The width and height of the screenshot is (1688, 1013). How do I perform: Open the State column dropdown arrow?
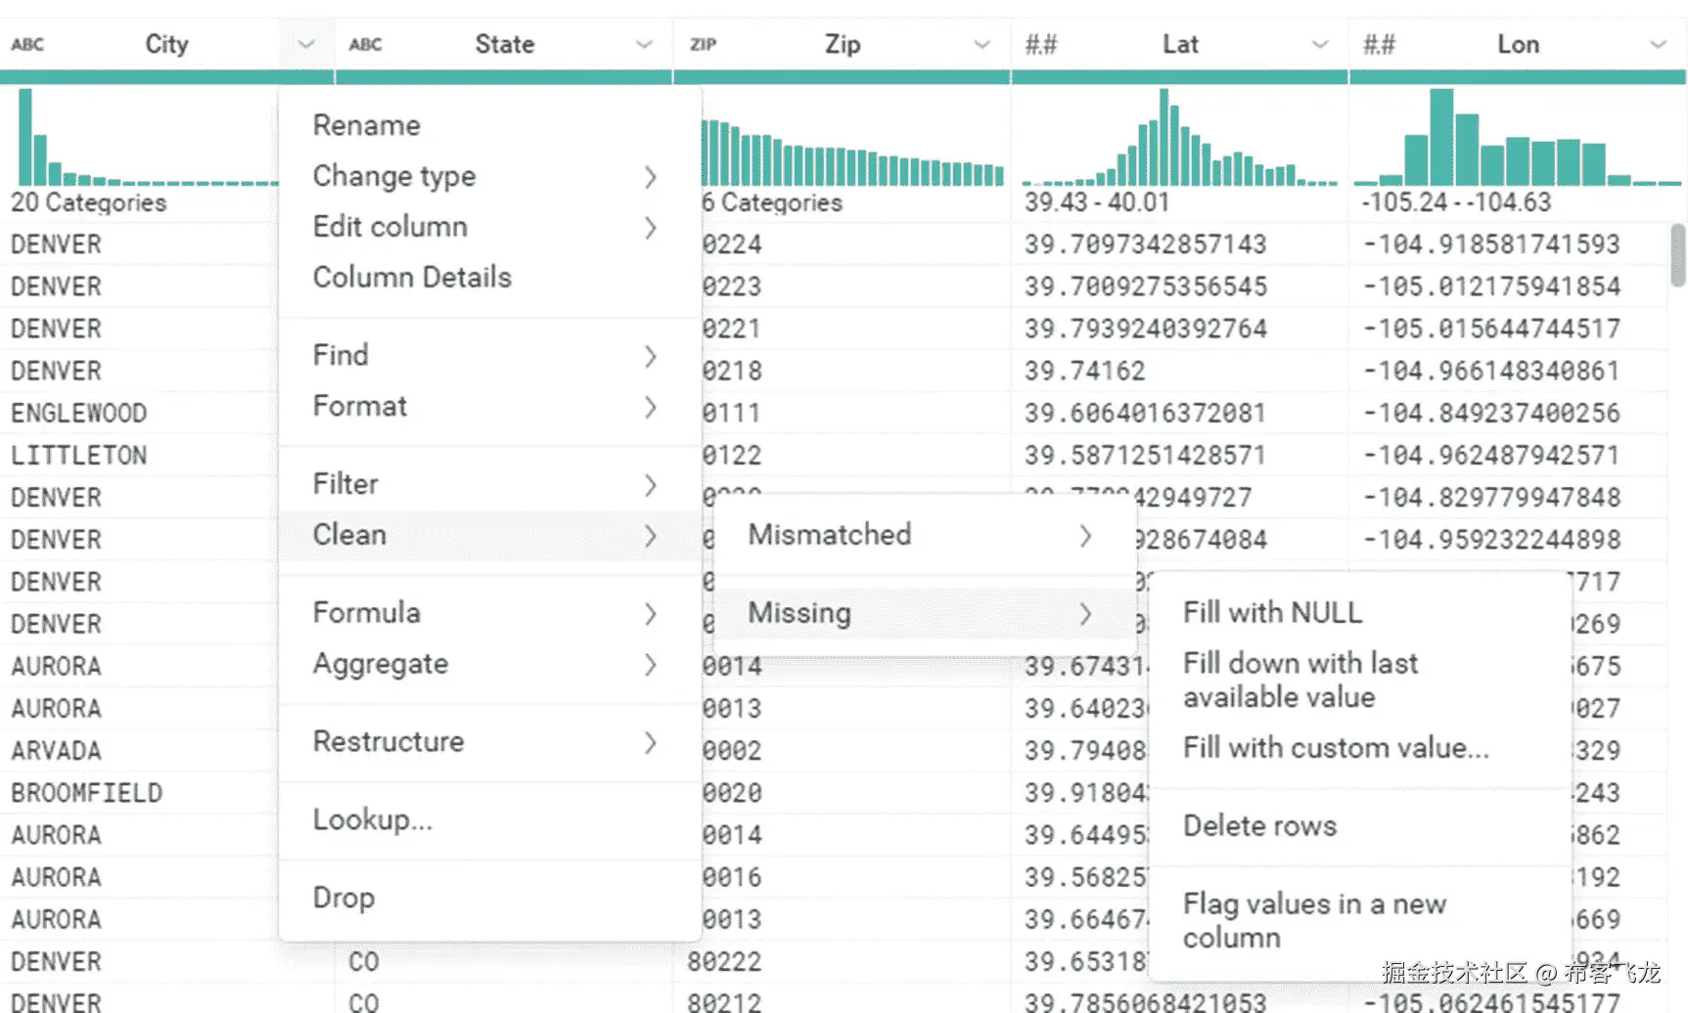[644, 44]
